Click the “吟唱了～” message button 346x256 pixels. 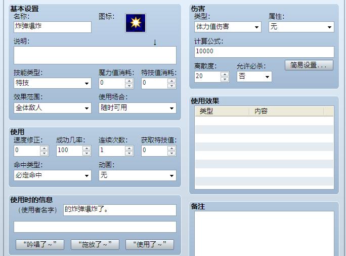[40, 244]
